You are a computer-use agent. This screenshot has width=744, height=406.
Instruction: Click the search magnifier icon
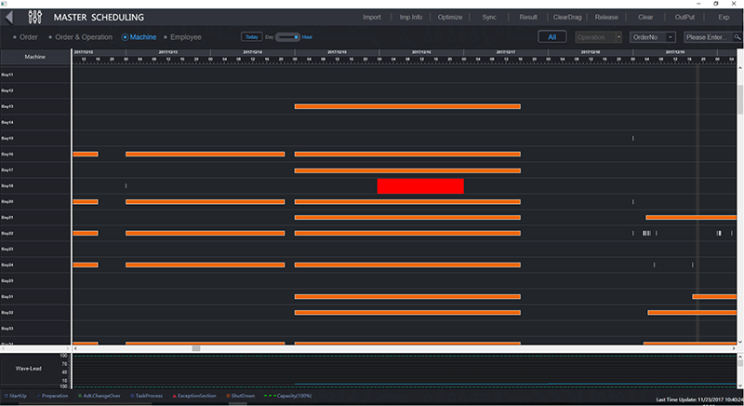(x=738, y=37)
